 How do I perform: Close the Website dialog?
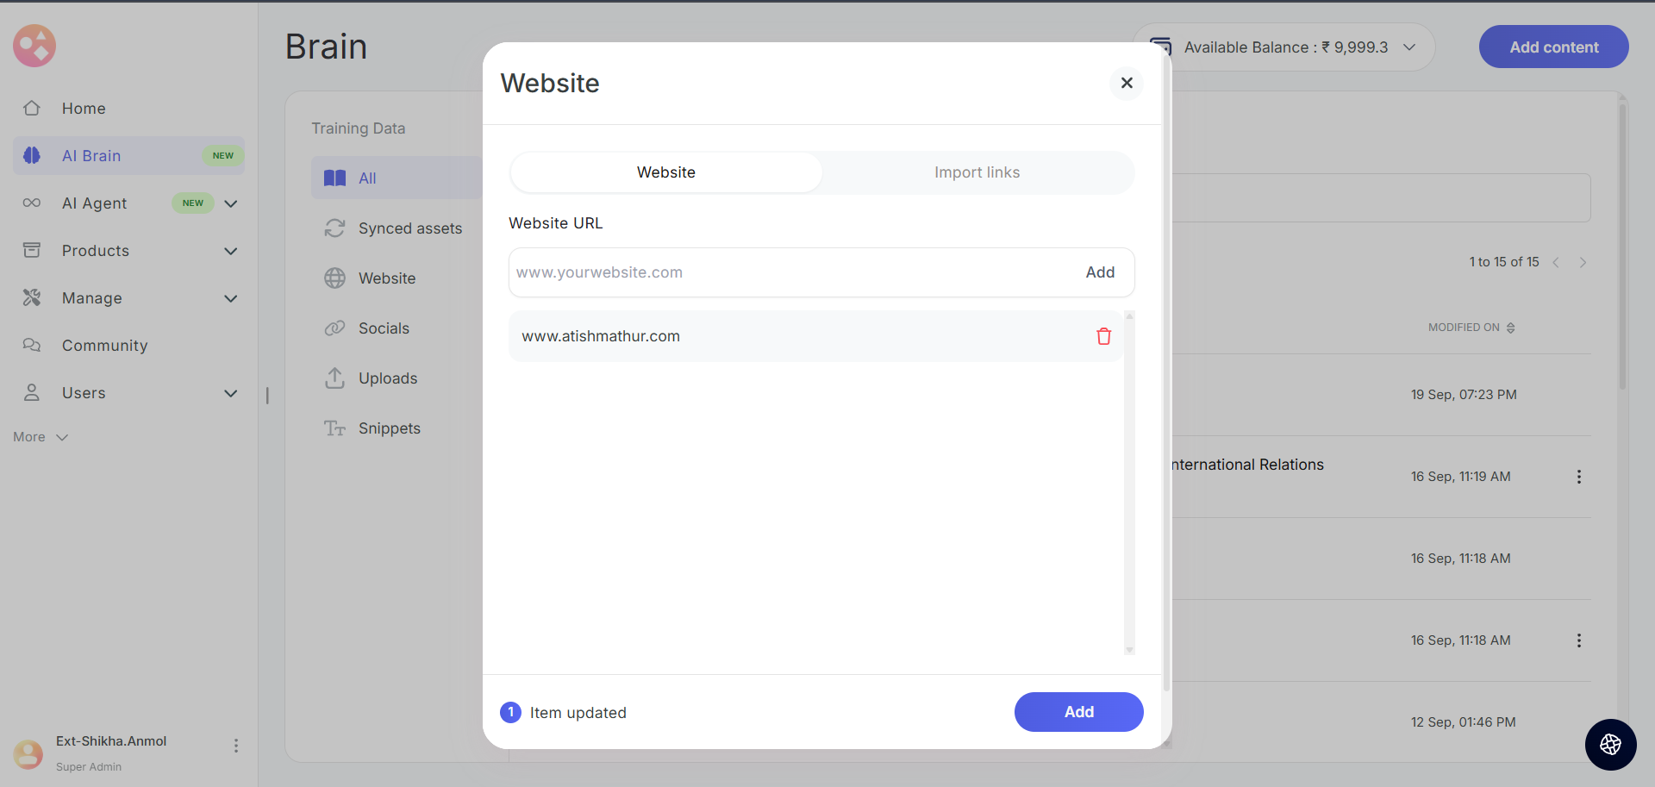point(1126,83)
